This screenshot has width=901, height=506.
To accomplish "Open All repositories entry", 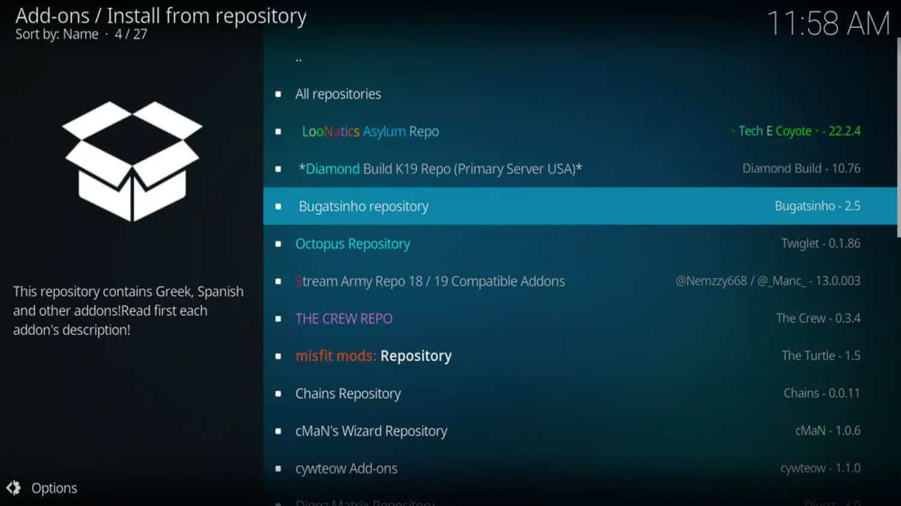I will [580, 94].
